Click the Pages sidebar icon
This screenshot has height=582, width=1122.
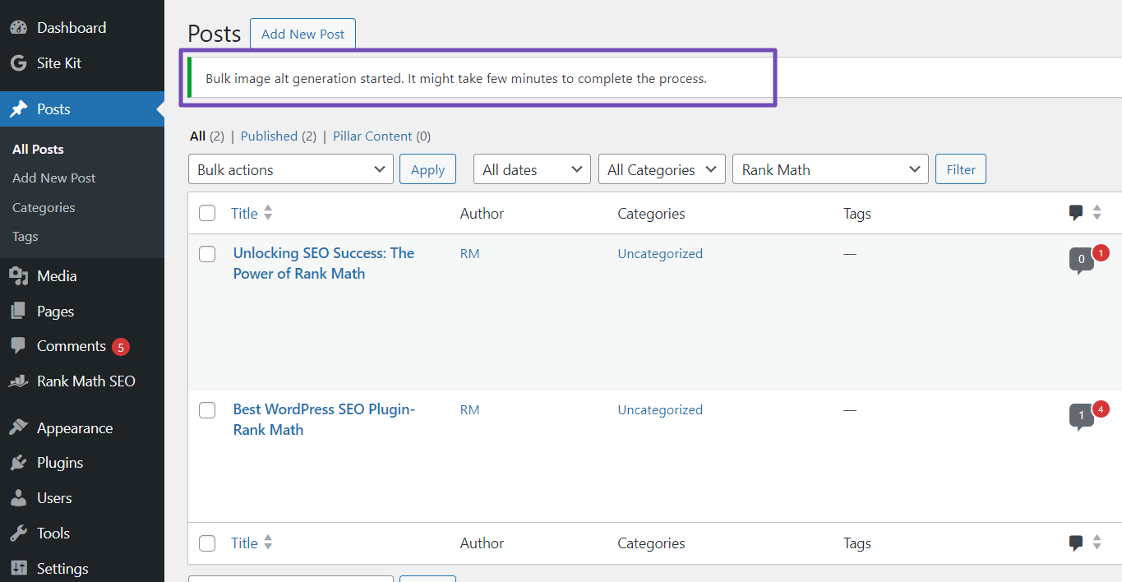point(18,312)
